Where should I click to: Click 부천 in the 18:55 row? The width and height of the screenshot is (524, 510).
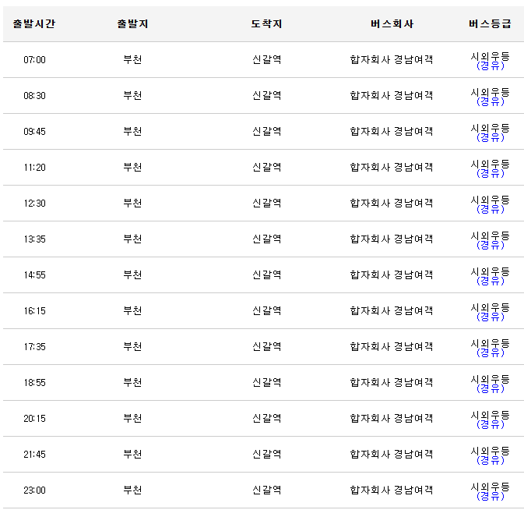132,382
